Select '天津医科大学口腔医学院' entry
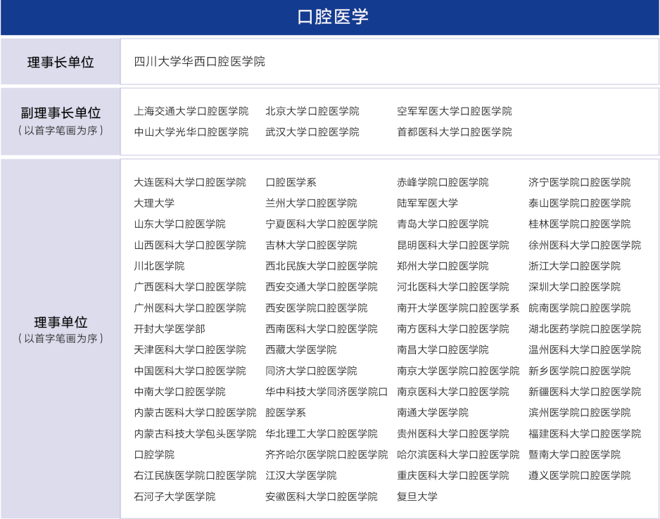 [x=190, y=350]
